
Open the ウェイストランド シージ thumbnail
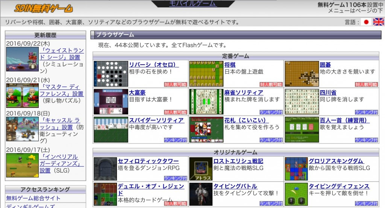click(22, 59)
